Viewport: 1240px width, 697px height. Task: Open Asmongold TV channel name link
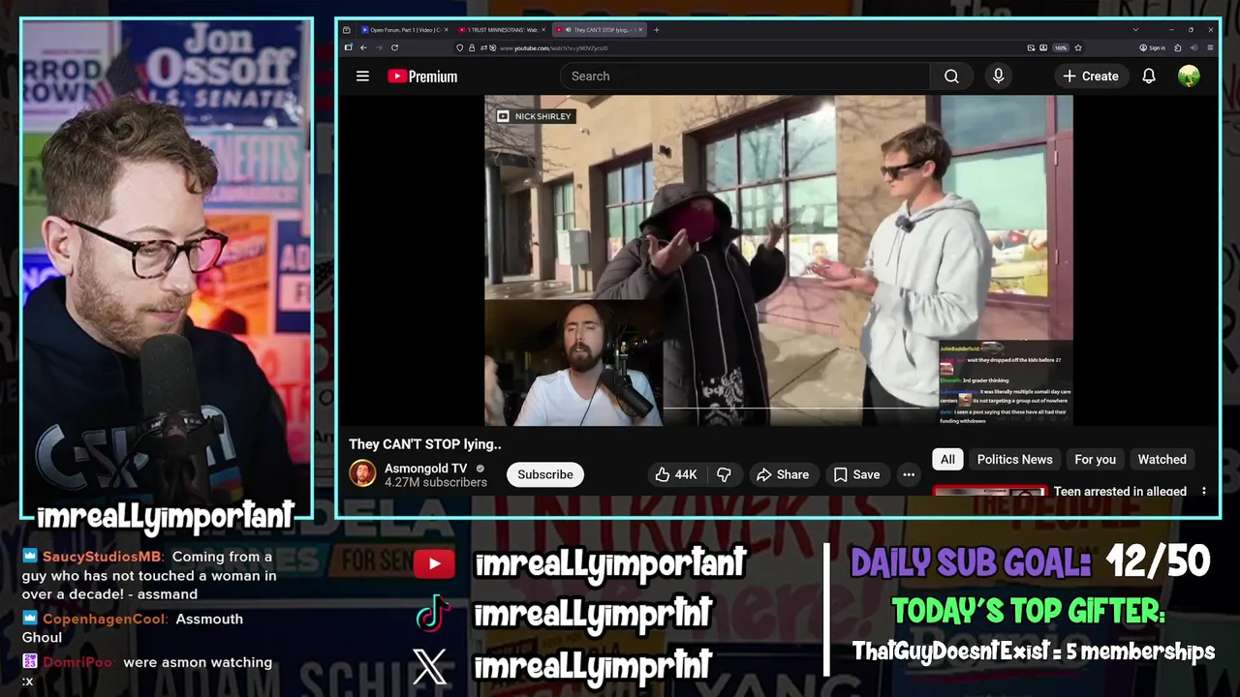425,468
